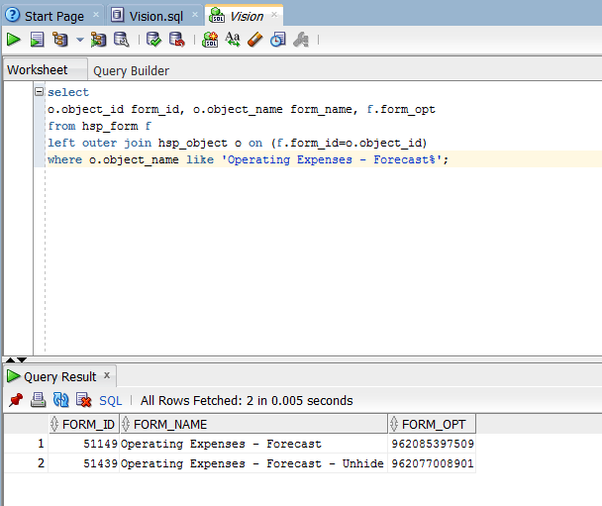Image resolution: width=602 pixels, height=506 pixels.
Task: Click the eraser Clear icon
Action: pos(254,40)
